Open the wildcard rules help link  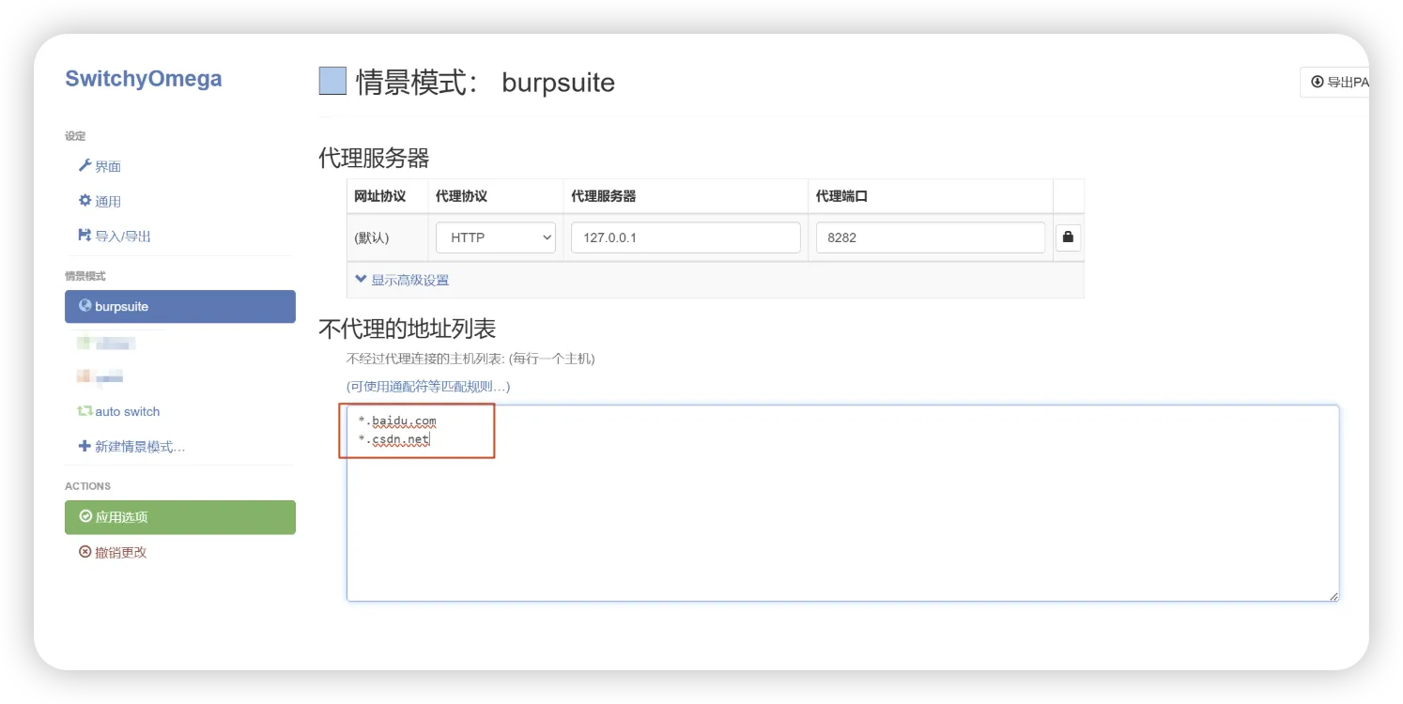pos(428,386)
